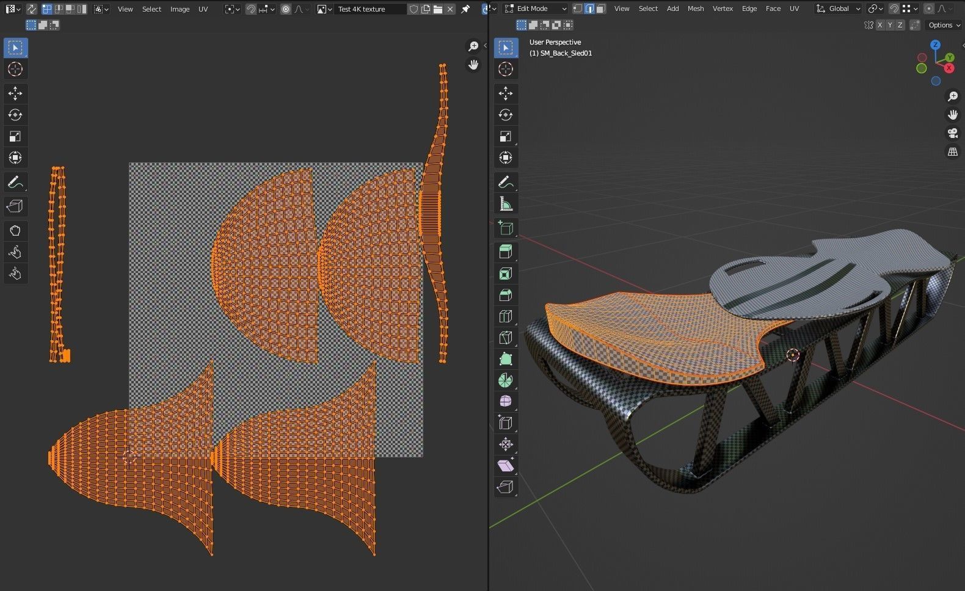Open the Add menu

(672, 9)
